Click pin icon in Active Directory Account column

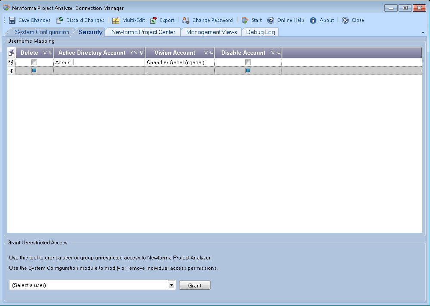click(142, 53)
